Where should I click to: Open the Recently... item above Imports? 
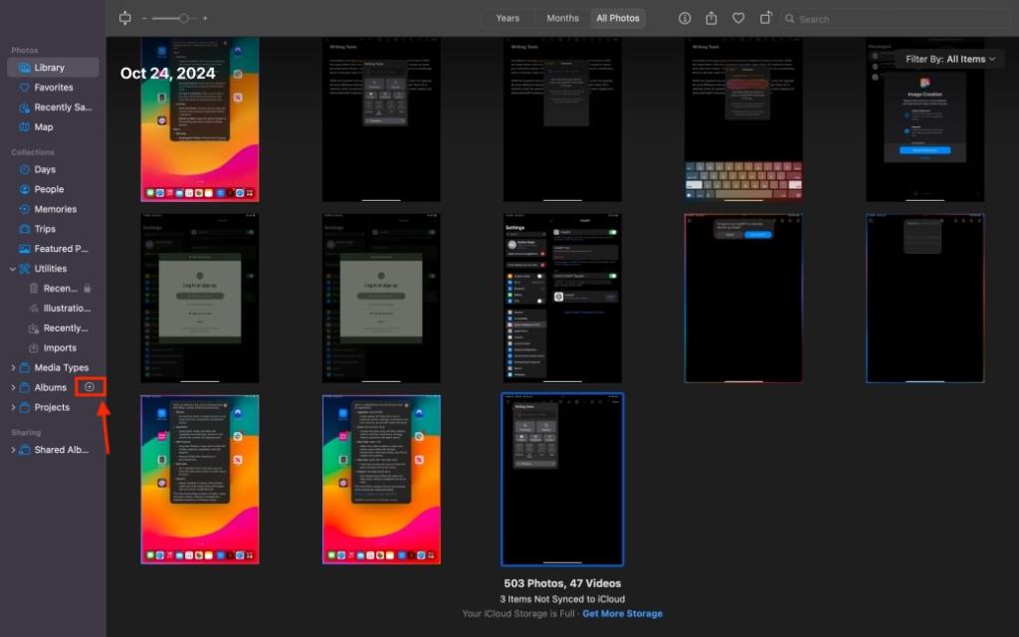pyautogui.click(x=60, y=327)
